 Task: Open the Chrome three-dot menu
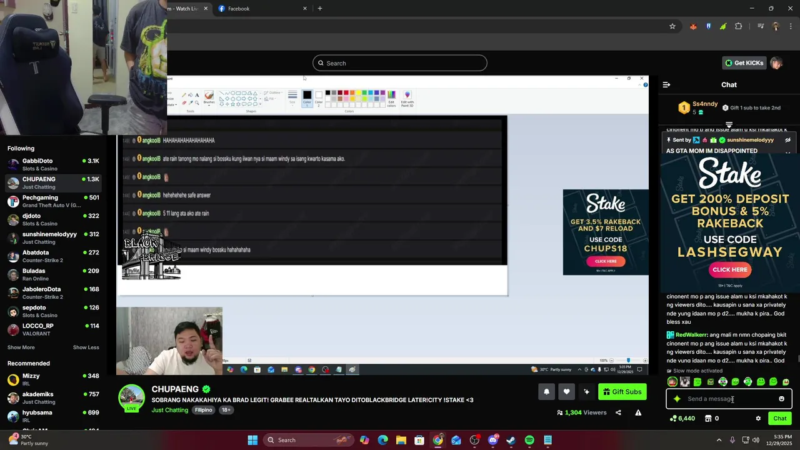click(791, 26)
